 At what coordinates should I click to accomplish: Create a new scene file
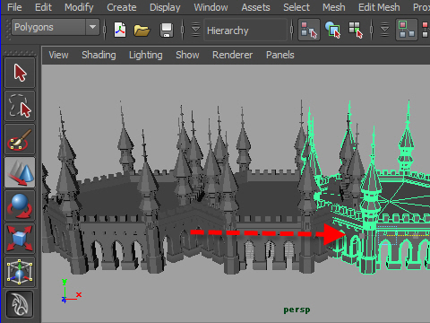[x=120, y=30]
